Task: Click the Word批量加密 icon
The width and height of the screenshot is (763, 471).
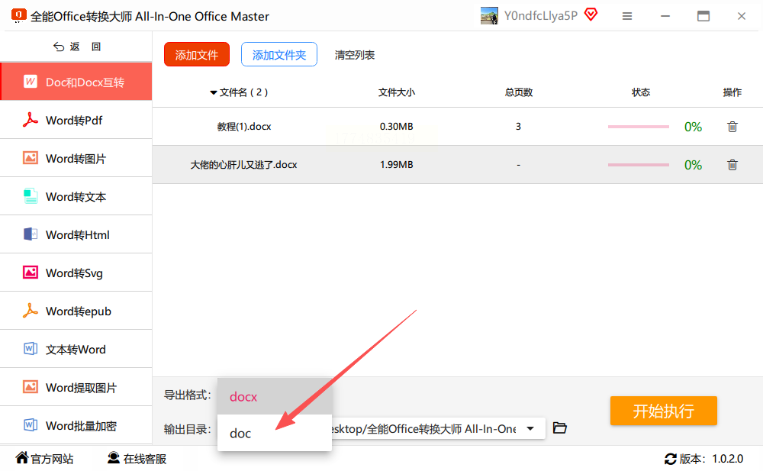Action: tap(31, 425)
